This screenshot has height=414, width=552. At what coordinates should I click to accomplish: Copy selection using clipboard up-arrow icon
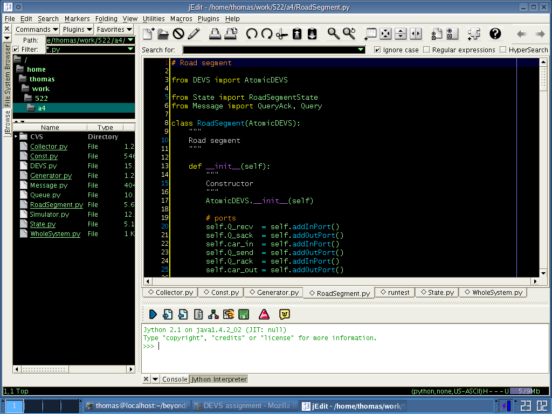pyautogui.click(x=297, y=33)
